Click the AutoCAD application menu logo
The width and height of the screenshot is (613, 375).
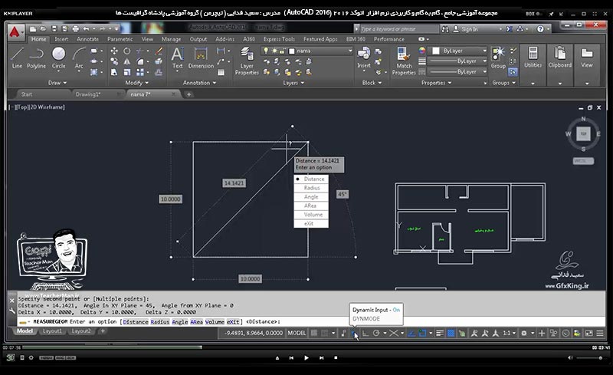click(x=15, y=31)
